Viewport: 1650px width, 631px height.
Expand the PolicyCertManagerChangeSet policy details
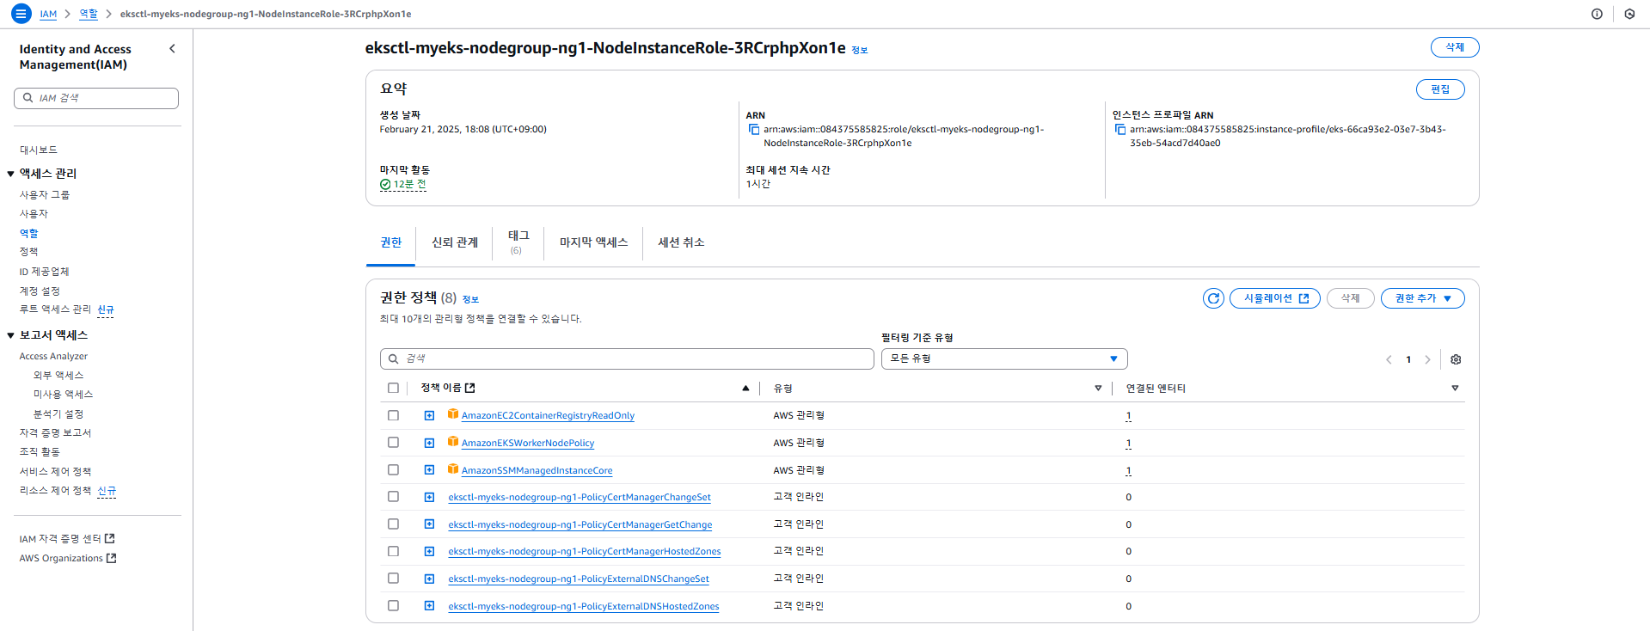tap(429, 497)
